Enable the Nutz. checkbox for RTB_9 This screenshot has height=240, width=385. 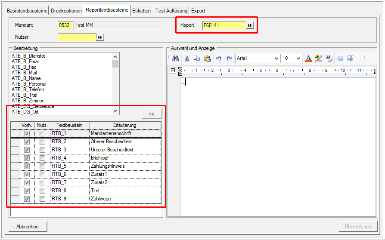(42, 199)
